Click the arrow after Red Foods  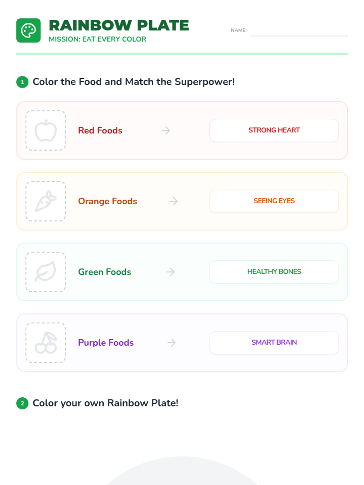point(166,131)
